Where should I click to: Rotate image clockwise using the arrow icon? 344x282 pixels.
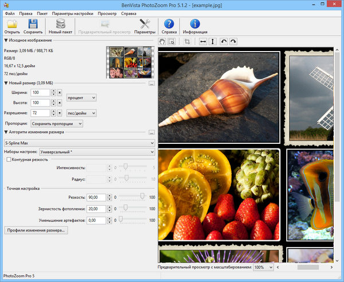pyautogui.click(x=233, y=42)
